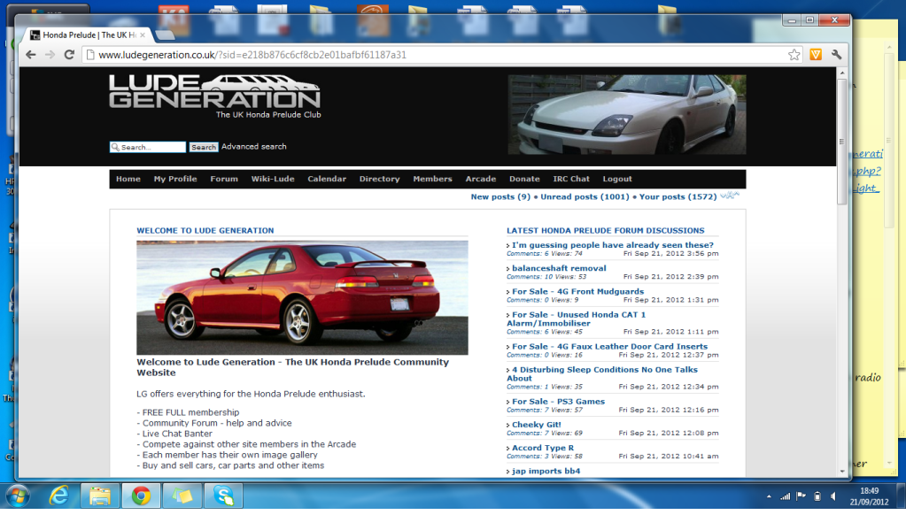Image resolution: width=906 pixels, height=530 pixels.
Task: Click the red Prelude welcome image
Action: (x=302, y=297)
